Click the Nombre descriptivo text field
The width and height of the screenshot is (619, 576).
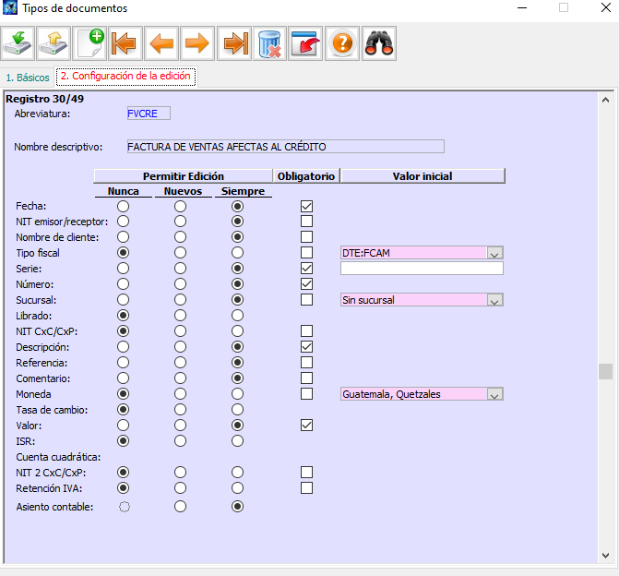click(x=284, y=146)
